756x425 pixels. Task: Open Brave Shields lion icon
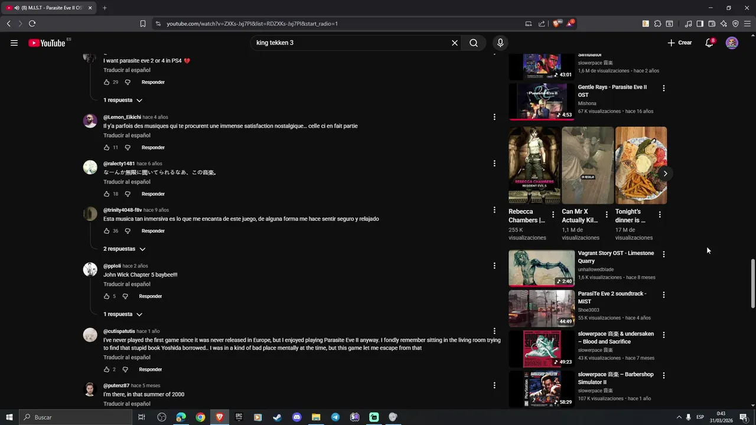(556, 24)
